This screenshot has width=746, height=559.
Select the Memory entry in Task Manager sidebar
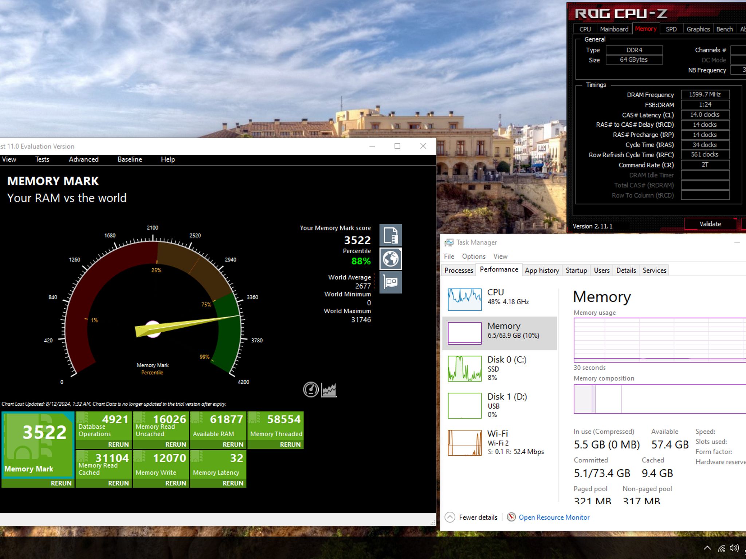click(x=499, y=333)
